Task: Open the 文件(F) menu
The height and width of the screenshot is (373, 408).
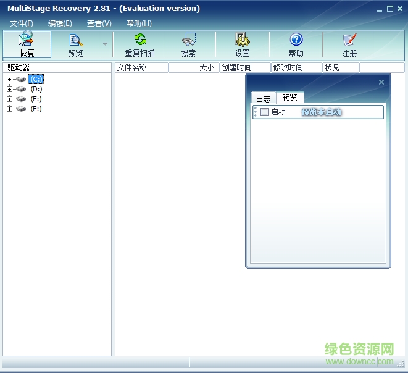Action: pos(22,23)
